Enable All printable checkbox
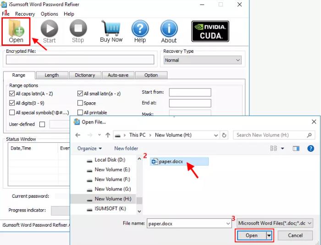 80,112
